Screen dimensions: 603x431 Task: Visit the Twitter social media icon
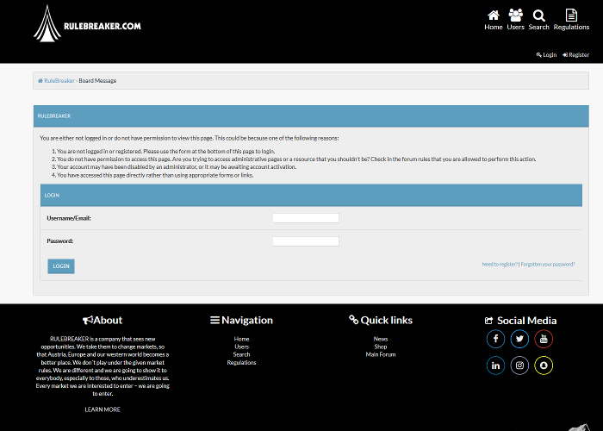point(519,339)
